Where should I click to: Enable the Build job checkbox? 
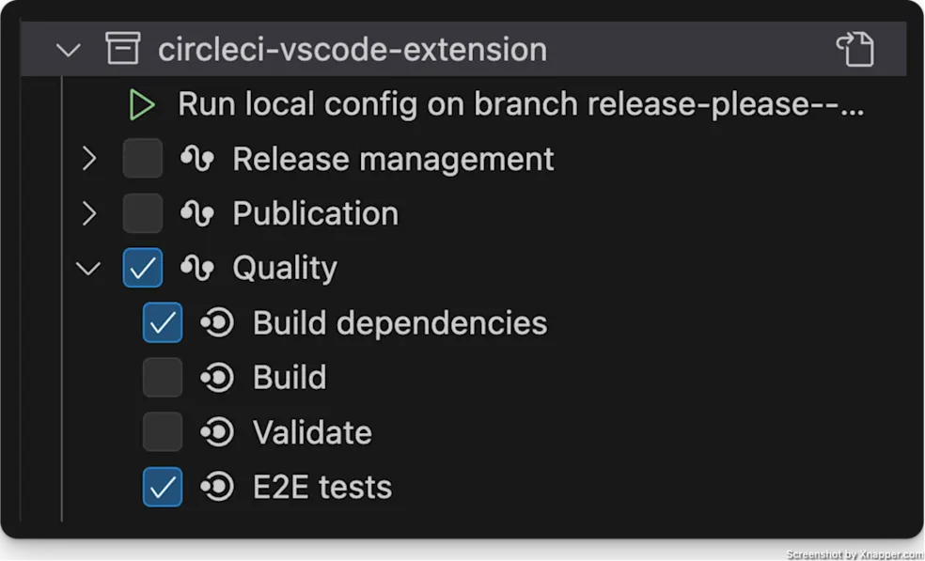(162, 377)
